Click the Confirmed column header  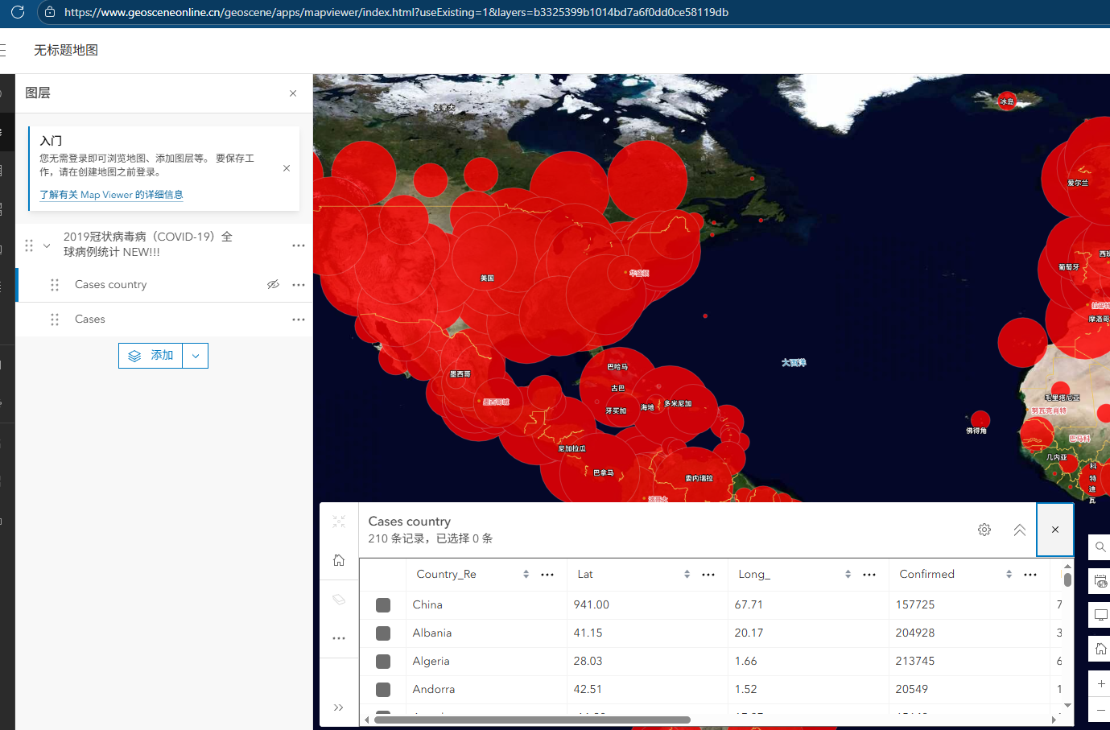coord(926,575)
